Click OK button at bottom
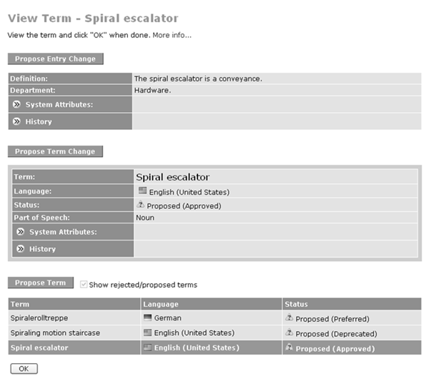 pos(24,369)
